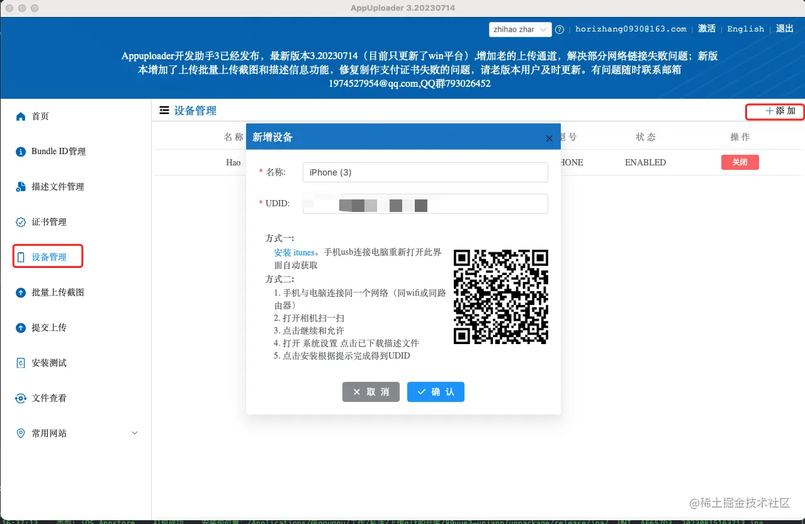The height and width of the screenshot is (524, 805).
Task: Click the 描述文件管理 file icon
Action: point(21,187)
